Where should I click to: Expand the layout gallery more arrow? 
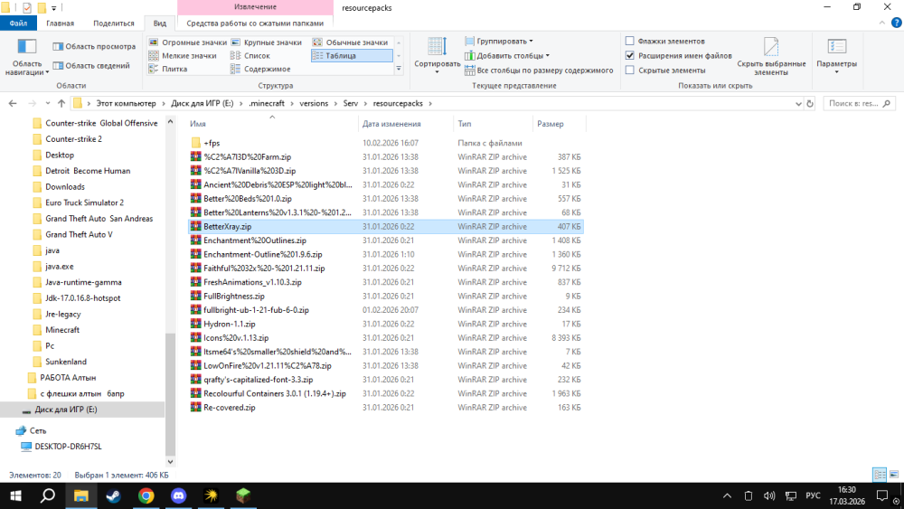[x=399, y=70]
